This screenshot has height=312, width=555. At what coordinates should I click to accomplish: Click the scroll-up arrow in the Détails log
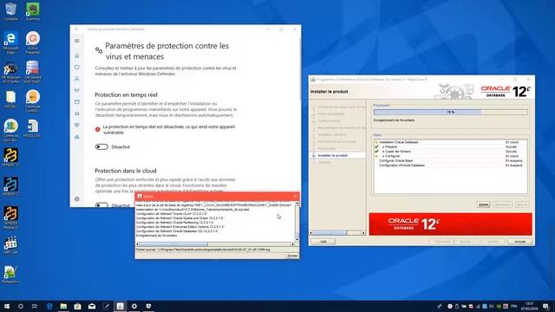coord(297,204)
